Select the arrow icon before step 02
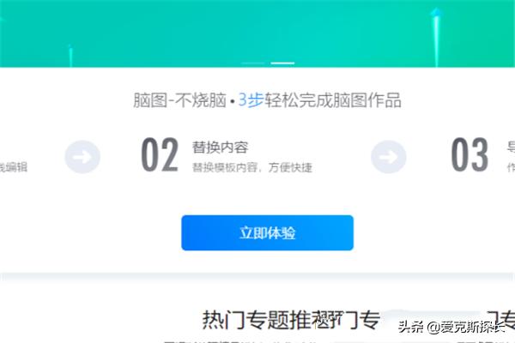This screenshot has height=343, width=515. tap(82, 157)
